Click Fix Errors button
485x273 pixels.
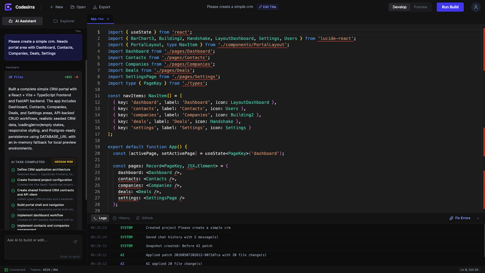click(460, 218)
